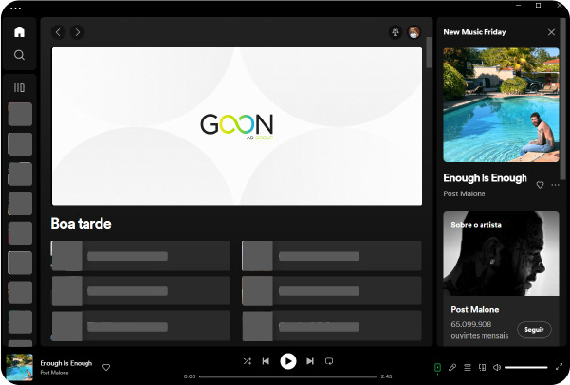570x385 pixels.
Task: Open the play queue
Action: [x=467, y=367]
